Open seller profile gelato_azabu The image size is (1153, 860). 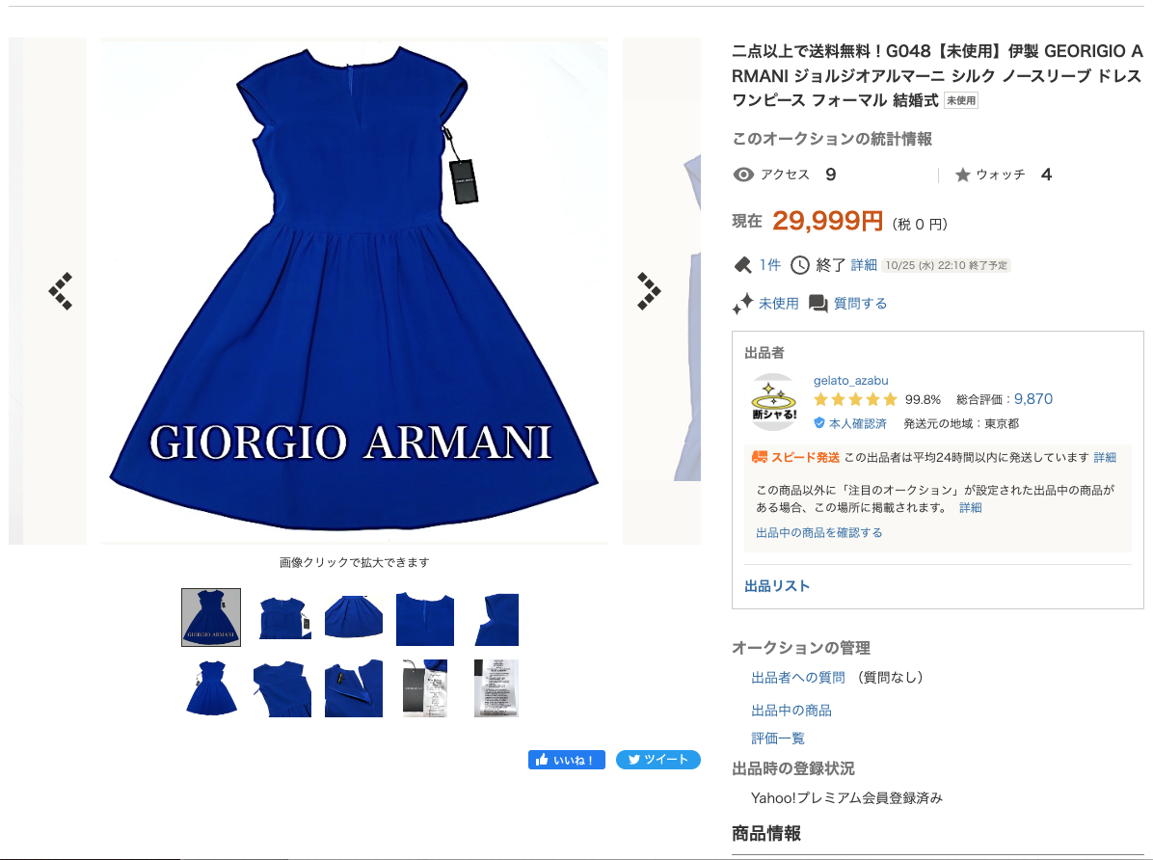pyautogui.click(x=851, y=380)
